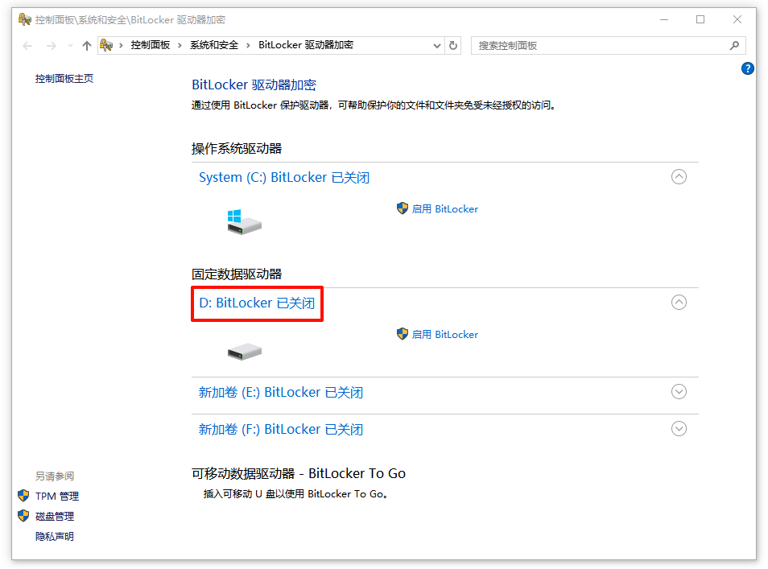Go up one level with up arrow
The image size is (768, 569).
87,46
